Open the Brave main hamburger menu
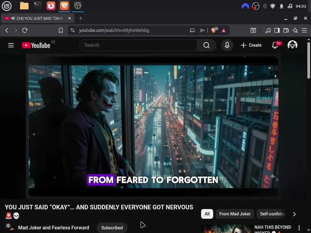The height and width of the screenshot is (233, 311). tap(304, 30)
